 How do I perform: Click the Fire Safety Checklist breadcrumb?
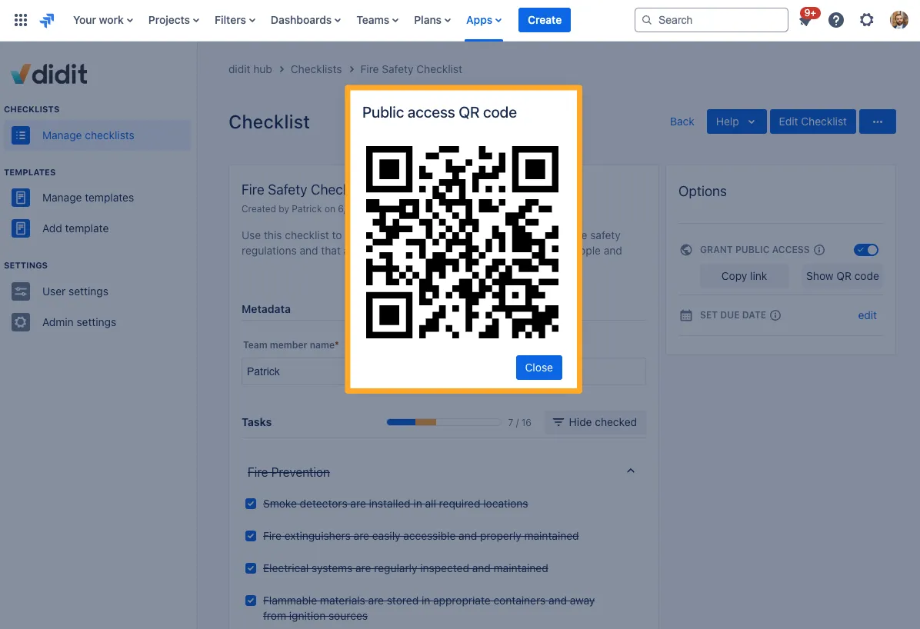pyautogui.click(x=411, y=69)
